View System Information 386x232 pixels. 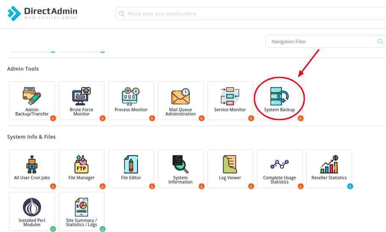pyautogui.click(x=181, y=169)
